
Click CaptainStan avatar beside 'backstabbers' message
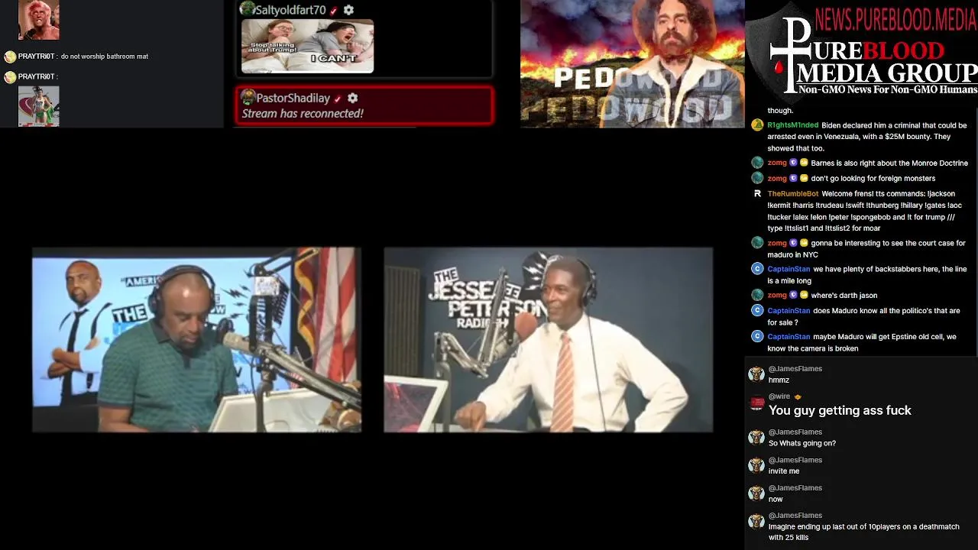[x=757, y=269]
